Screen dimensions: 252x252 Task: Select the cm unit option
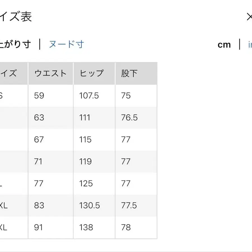(224, 44)
